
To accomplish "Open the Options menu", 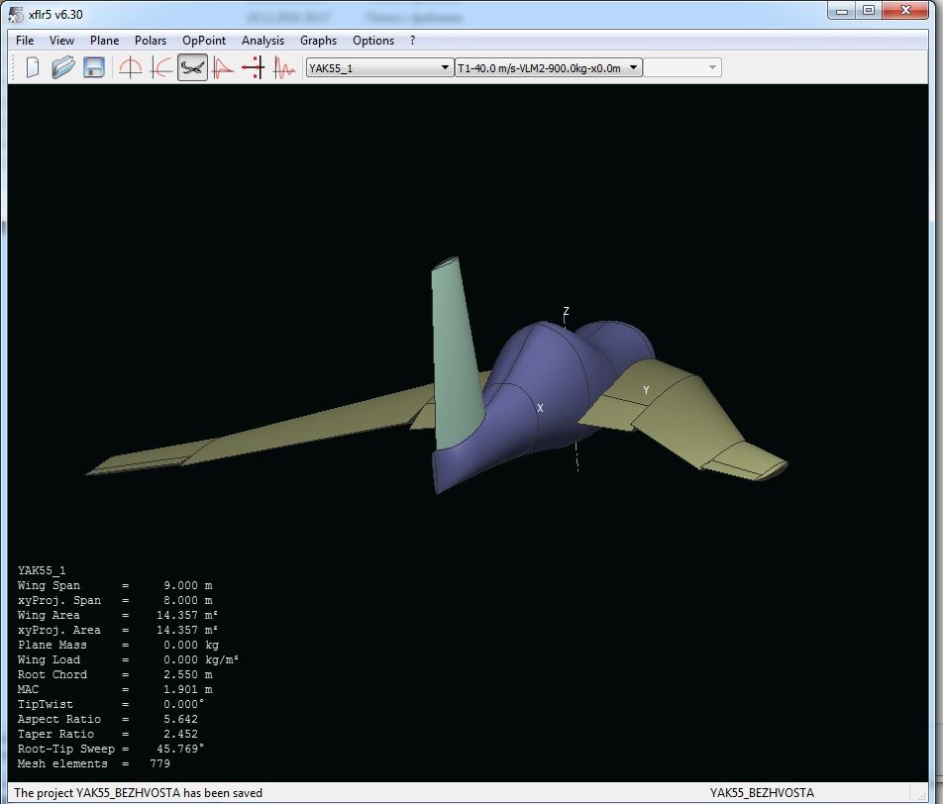I will pos(373,41).
